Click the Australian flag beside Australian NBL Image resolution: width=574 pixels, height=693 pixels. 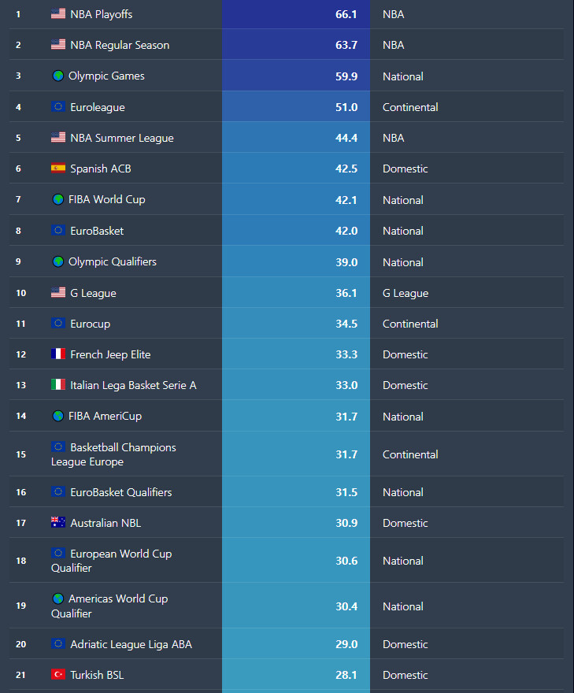58,522
